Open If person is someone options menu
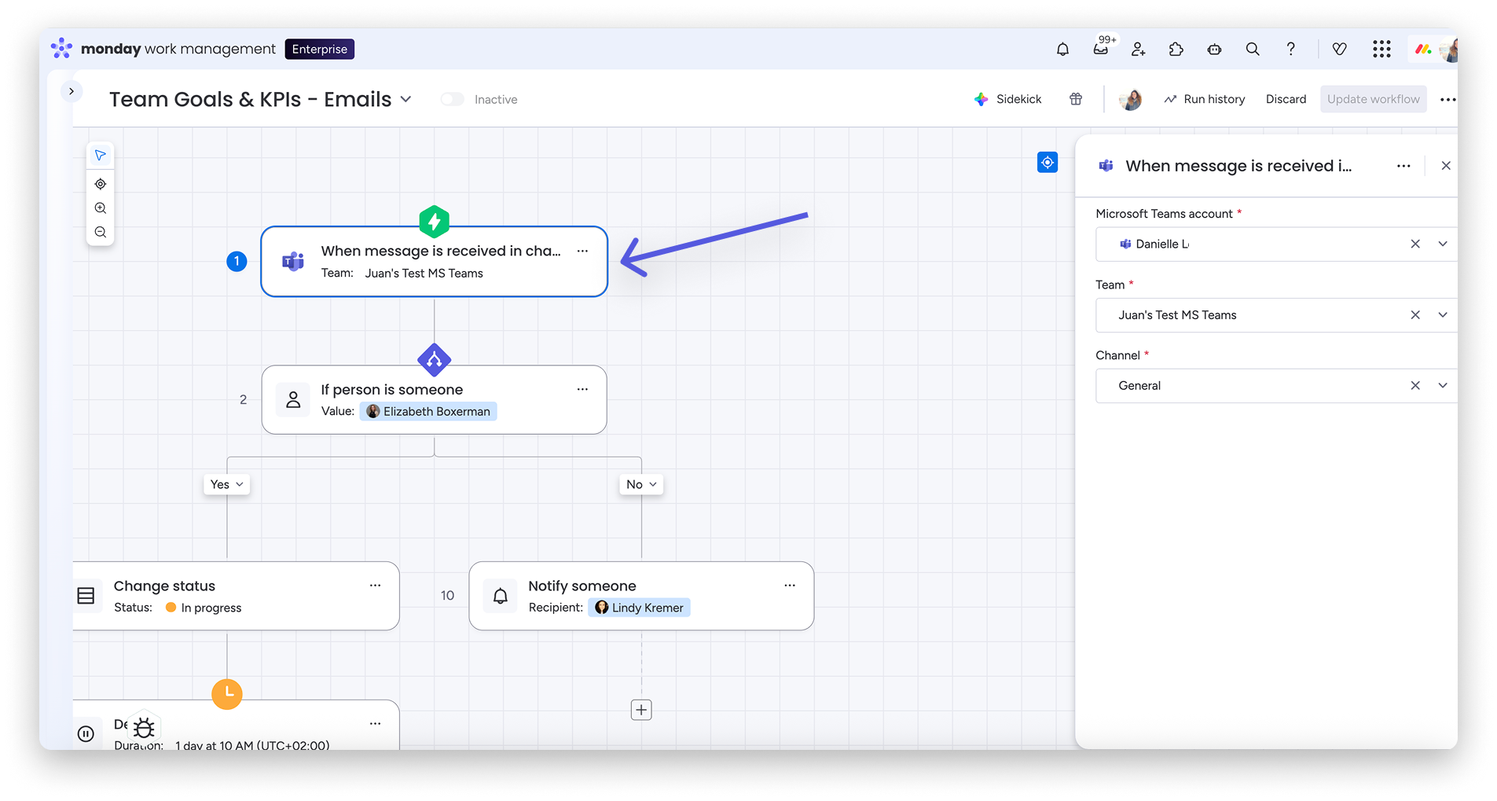 [x=582, y=389]
